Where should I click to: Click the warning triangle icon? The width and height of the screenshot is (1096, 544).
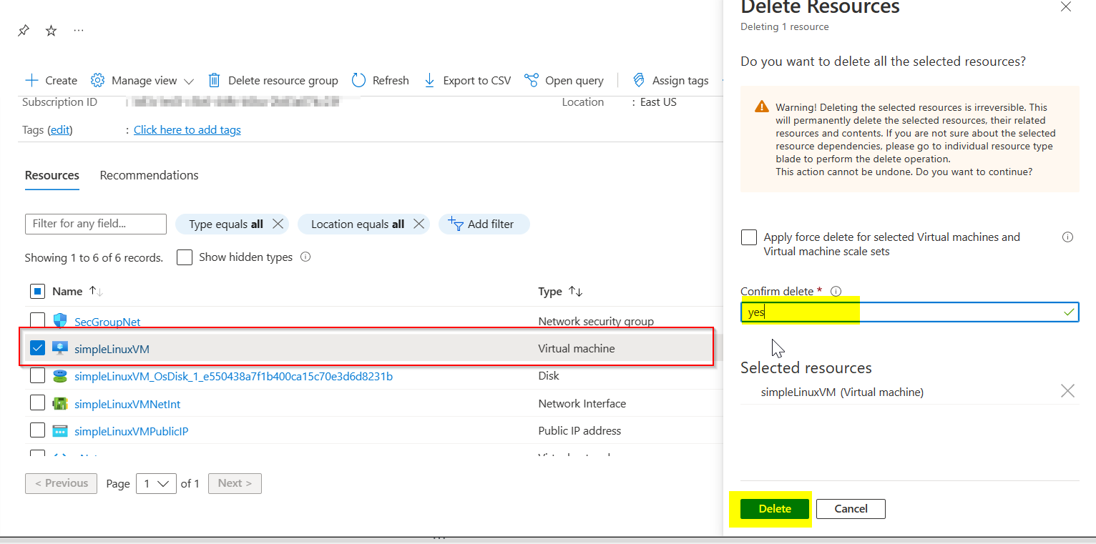point(762,107)
